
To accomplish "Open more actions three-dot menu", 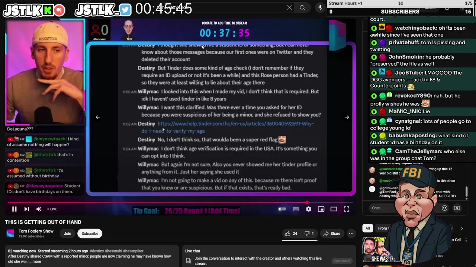I will click(x=351, y=234).
